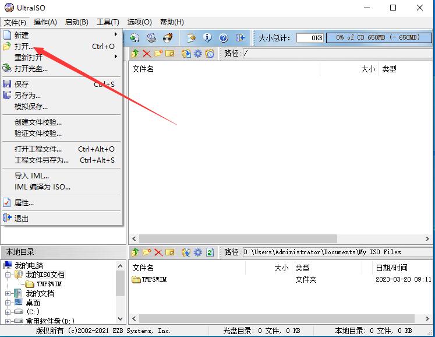Viewport: 435px width, 337px height.
Task: Click the blue gear icon in local pane toolbar
Action: 198,252
